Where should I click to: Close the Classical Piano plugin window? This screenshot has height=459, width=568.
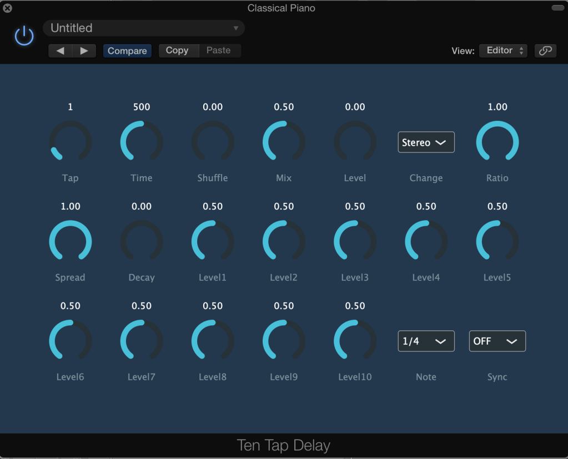(x=8, y=8)
